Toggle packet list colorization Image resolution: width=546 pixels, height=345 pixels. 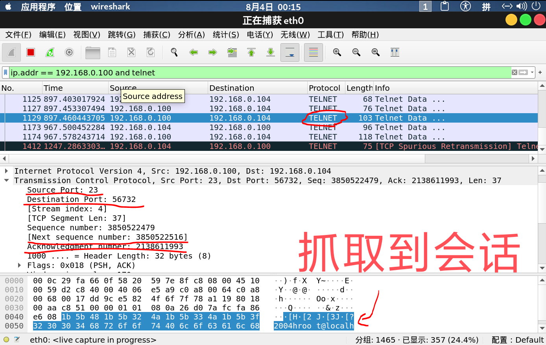click(x=314, y=52)
